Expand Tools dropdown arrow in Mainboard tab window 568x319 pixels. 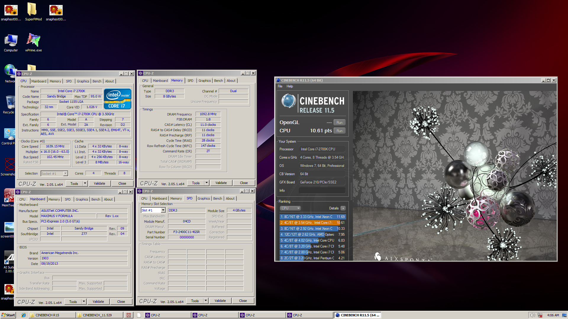[x=84, y=302]
